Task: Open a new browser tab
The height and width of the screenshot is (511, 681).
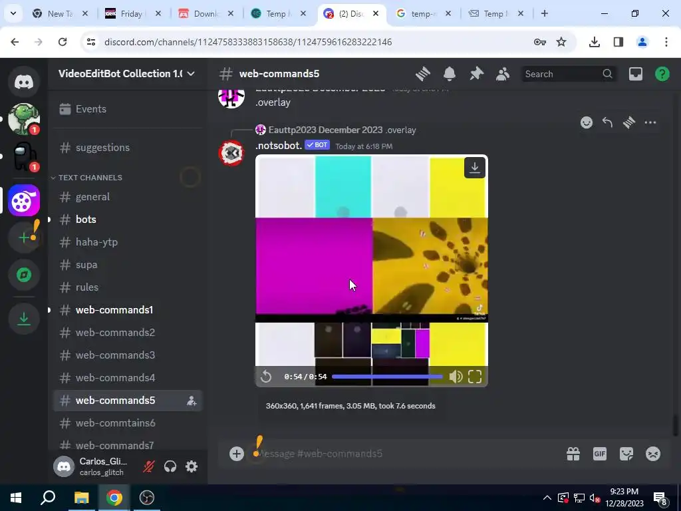Action: [544, 13]
